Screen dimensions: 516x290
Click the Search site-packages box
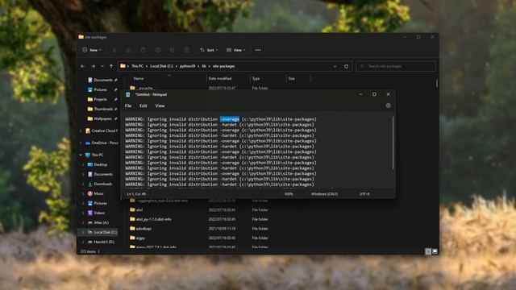pyautogui.click(x=396, y=66)
